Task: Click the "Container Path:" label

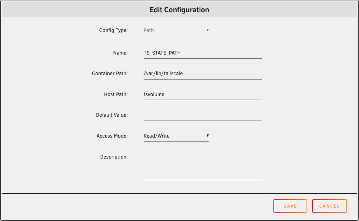Action: (110, 74)
